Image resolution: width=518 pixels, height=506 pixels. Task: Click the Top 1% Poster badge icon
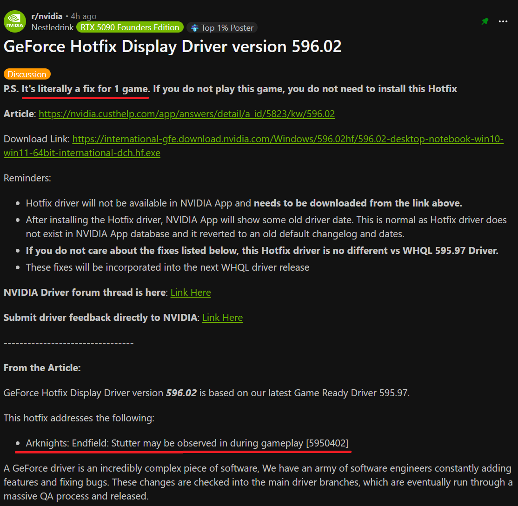pos(195,28)
